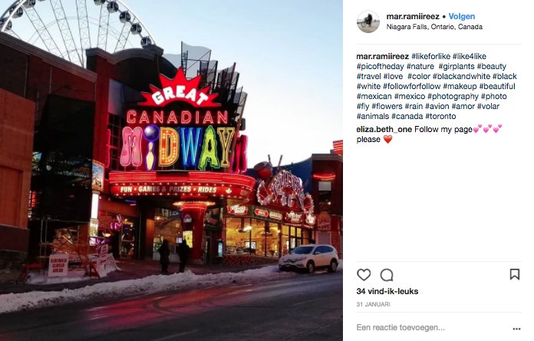
Task: Like the post with the heart icon
Action: click(x=364, y=274)
